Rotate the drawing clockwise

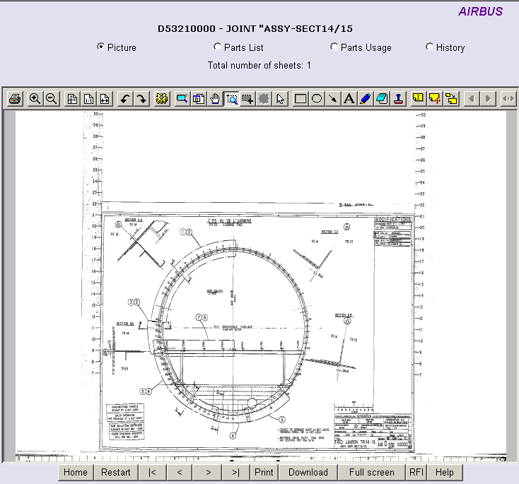tap(141, 99)
